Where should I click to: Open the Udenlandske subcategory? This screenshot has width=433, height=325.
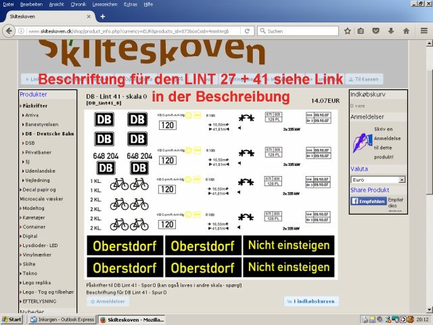40,171
